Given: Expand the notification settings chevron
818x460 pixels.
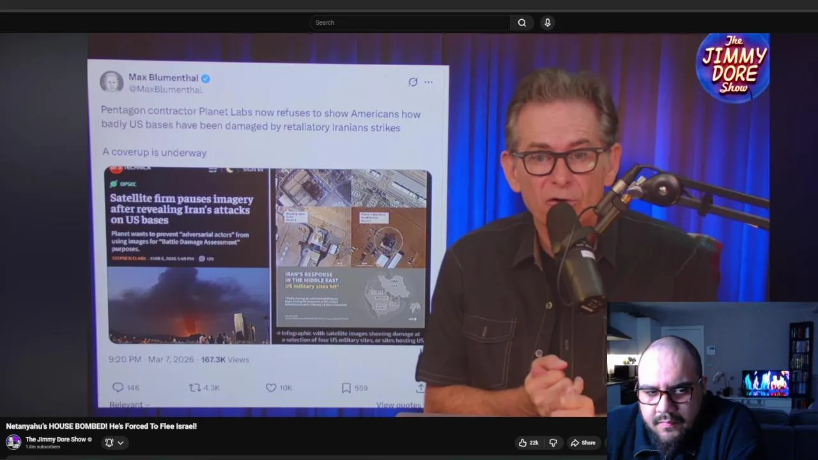Looking at the screenshot, I should coord(120,442).
